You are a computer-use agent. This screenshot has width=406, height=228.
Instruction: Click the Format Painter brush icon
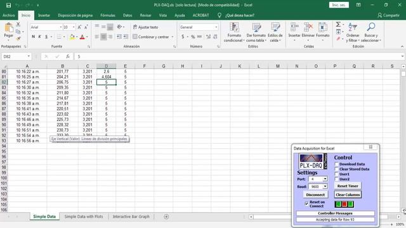pos(18,39)
